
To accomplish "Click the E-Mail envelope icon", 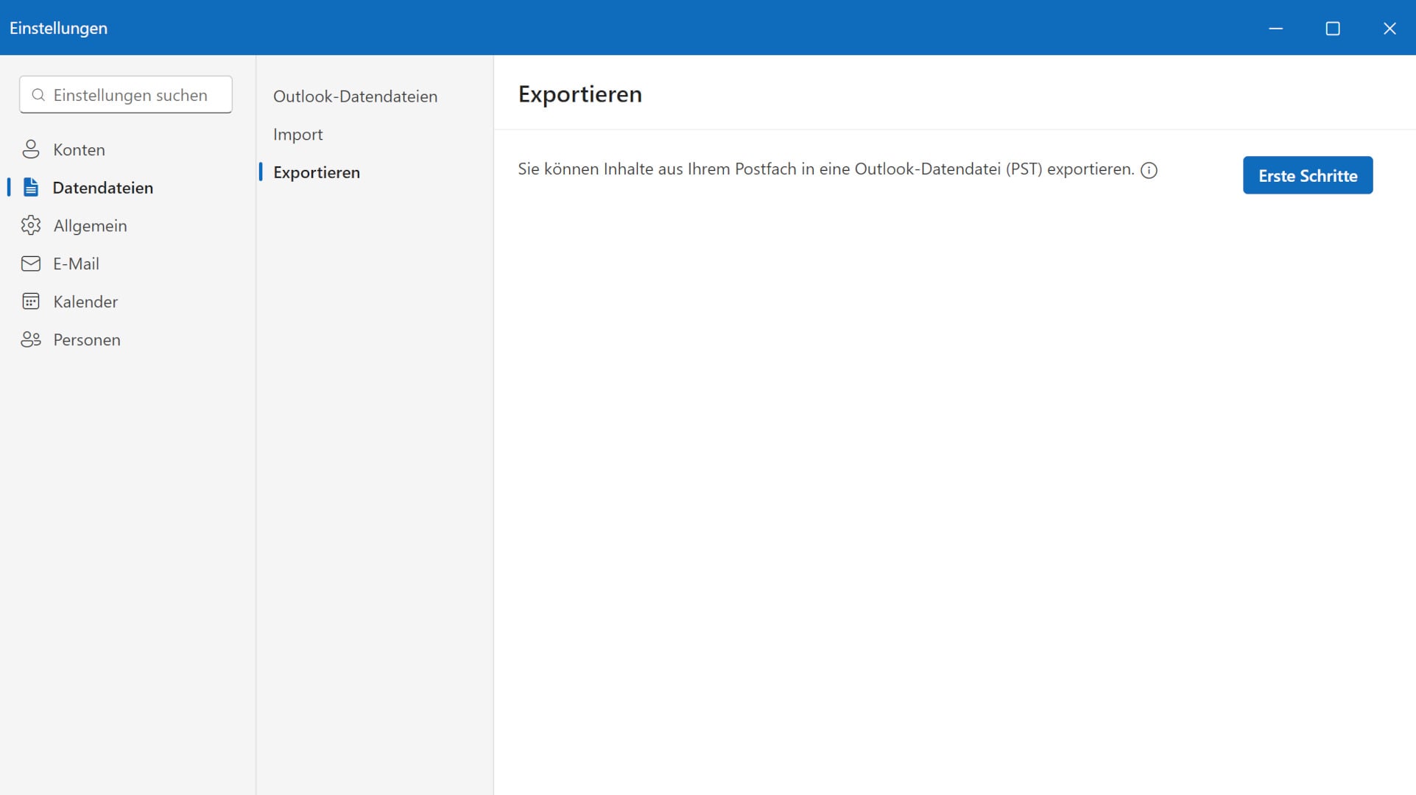I will pyautogui.click(x=31, y=264).
